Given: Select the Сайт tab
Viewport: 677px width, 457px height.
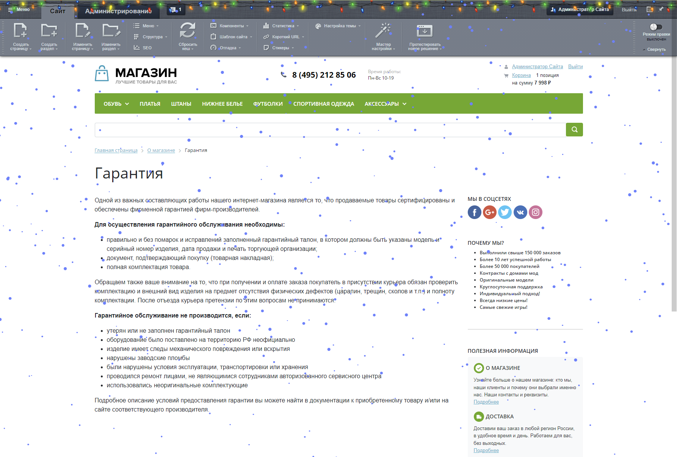Looking at the screenshot, I should (x=58, y=11).
